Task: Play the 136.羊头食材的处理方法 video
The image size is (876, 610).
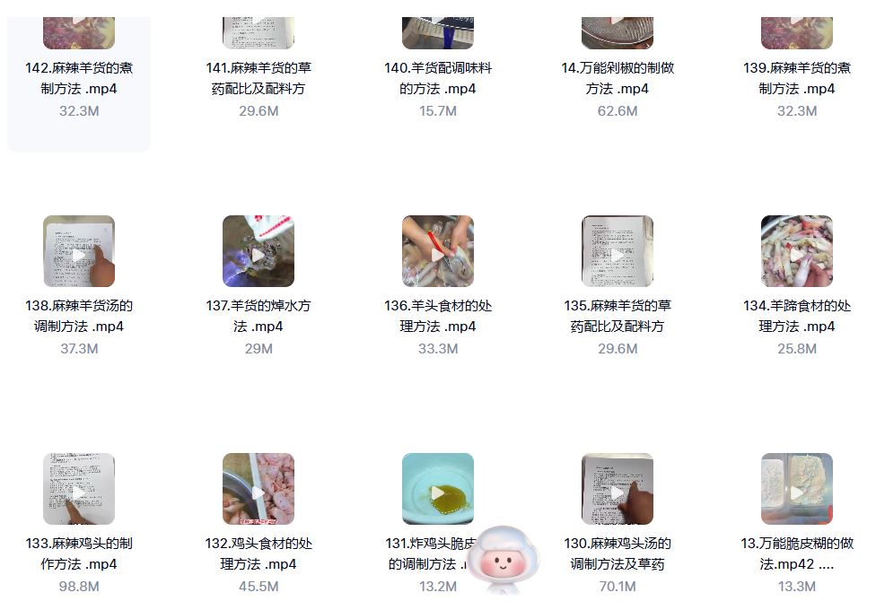Action: [438, 251]
